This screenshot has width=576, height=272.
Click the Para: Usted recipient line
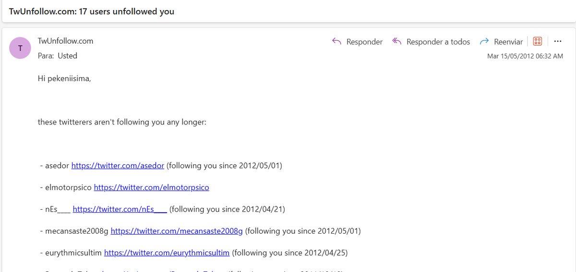(x=58, y=56)
